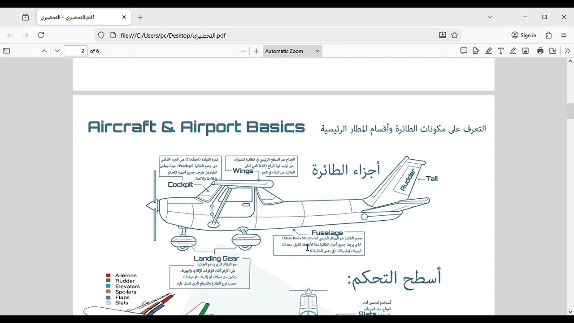Click the Wings label

243,171
